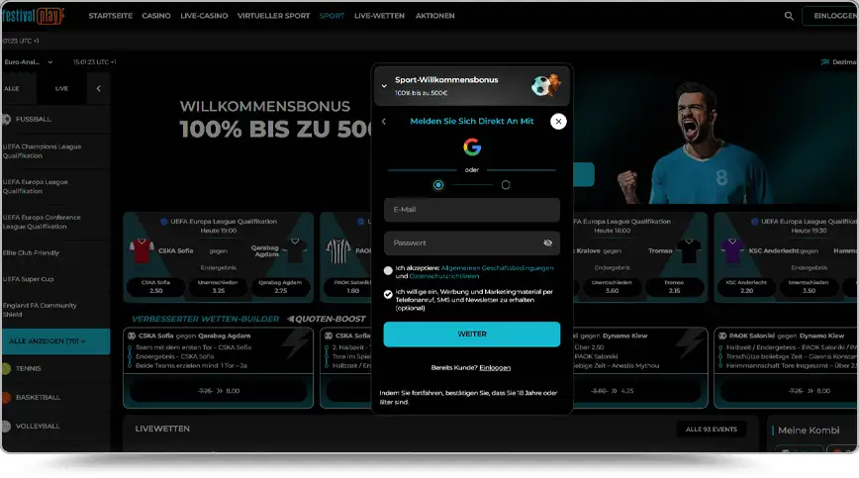Screen dimensions: 859x478
Task: Collapse the sports sidebar arrow
Action: [99, 88]
